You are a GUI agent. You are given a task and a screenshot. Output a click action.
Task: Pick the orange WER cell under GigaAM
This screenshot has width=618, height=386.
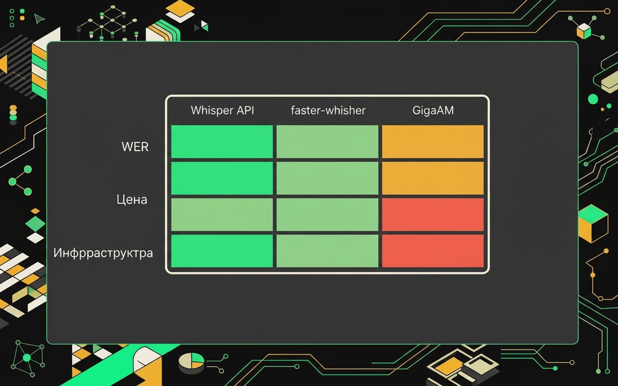433,142
